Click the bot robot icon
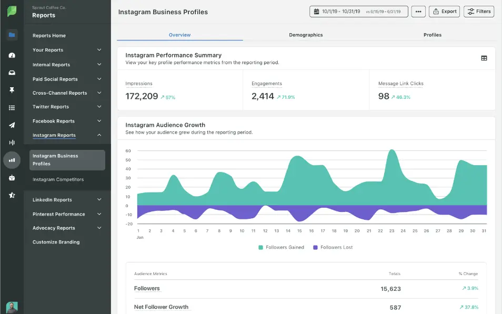The width and height of the screenshot is (502, 314). click(x=12, y=178)
